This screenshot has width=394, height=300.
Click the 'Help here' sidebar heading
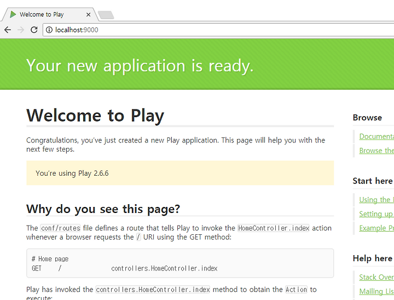coord(373,258)
